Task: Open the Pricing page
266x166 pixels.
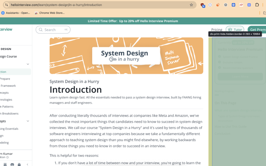Action: (217, 29)
